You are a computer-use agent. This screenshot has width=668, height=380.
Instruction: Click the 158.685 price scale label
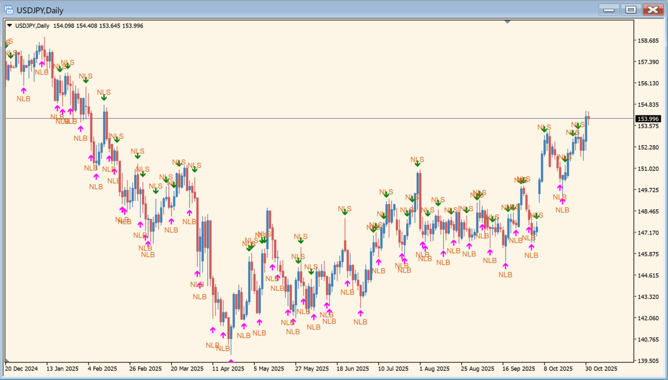pos(648,40)
